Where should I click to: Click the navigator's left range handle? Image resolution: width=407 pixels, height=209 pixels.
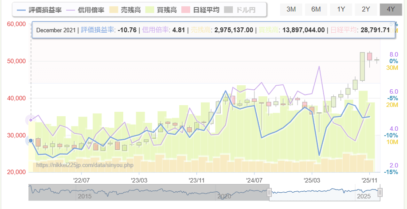coord(269,193)
